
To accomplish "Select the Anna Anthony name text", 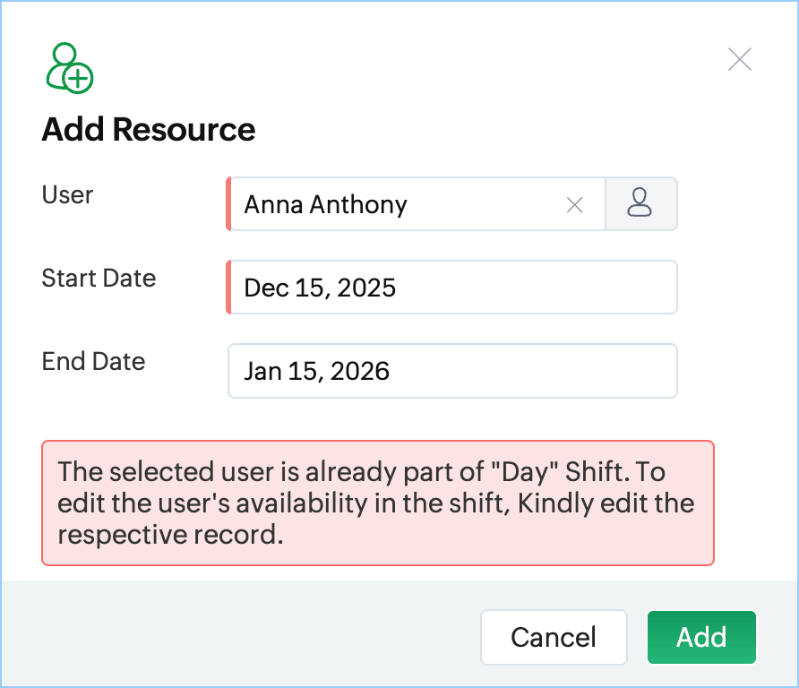I will point(325,205).
